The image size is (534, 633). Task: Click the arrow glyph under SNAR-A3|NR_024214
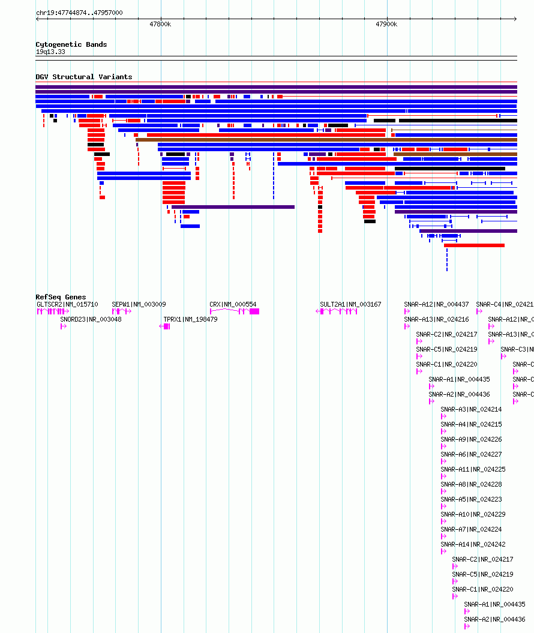pyautogui.click(x=443, y=416)
